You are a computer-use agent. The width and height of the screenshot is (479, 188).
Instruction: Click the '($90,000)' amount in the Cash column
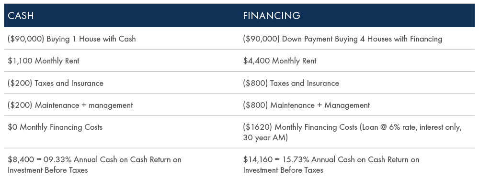[x=26, y=39]
